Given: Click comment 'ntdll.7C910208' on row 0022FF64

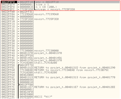Looking at the screenshot, I should pyautogui.click(x=46, y=73).
